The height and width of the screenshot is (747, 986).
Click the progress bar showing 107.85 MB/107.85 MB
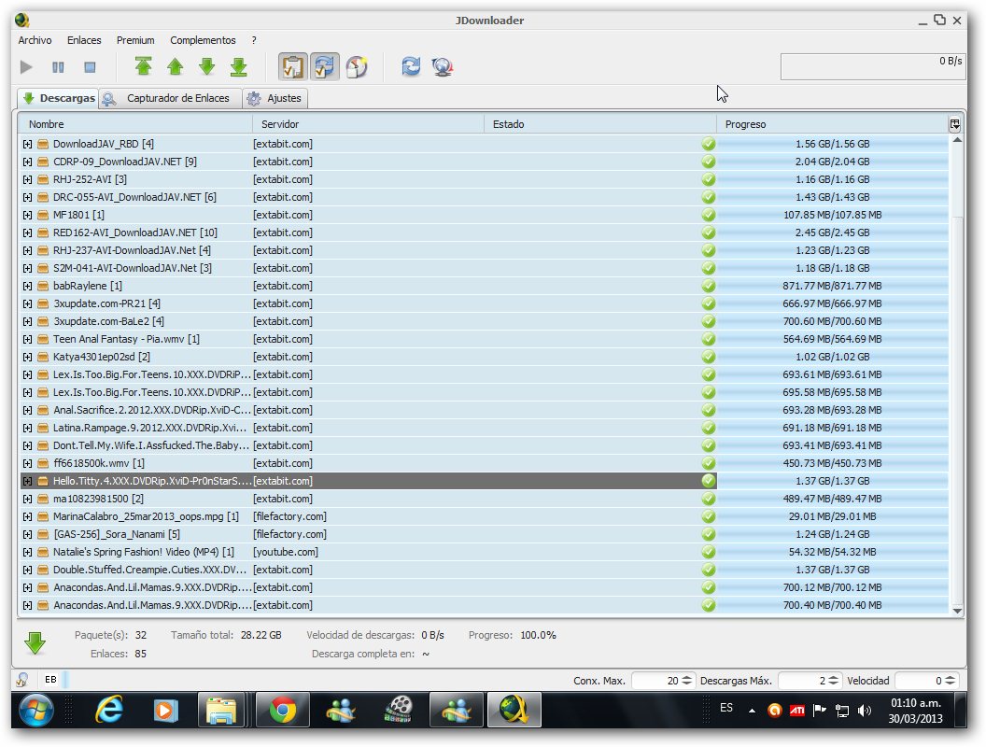tap(832, 215)
